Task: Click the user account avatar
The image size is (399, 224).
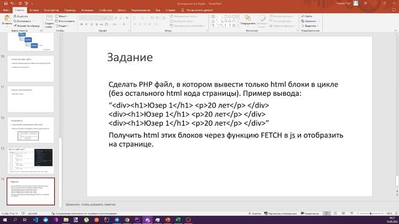Action: pos(356,3)
